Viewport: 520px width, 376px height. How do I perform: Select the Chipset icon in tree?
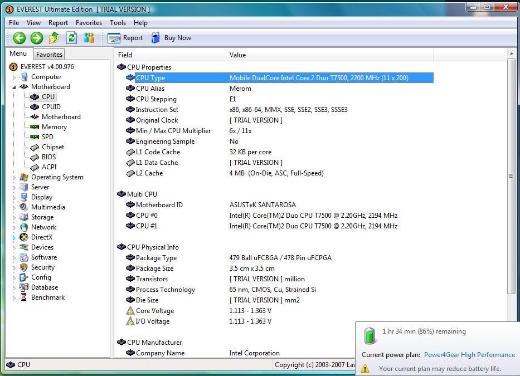(35, 147)
